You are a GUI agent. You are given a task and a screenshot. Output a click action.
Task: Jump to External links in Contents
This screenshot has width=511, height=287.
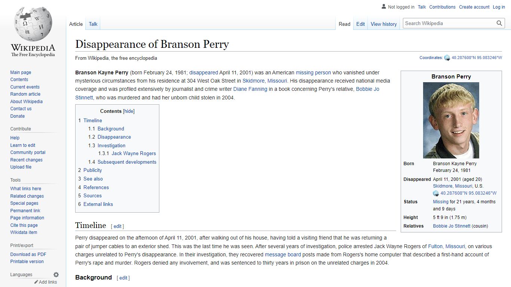click(98, 204)
